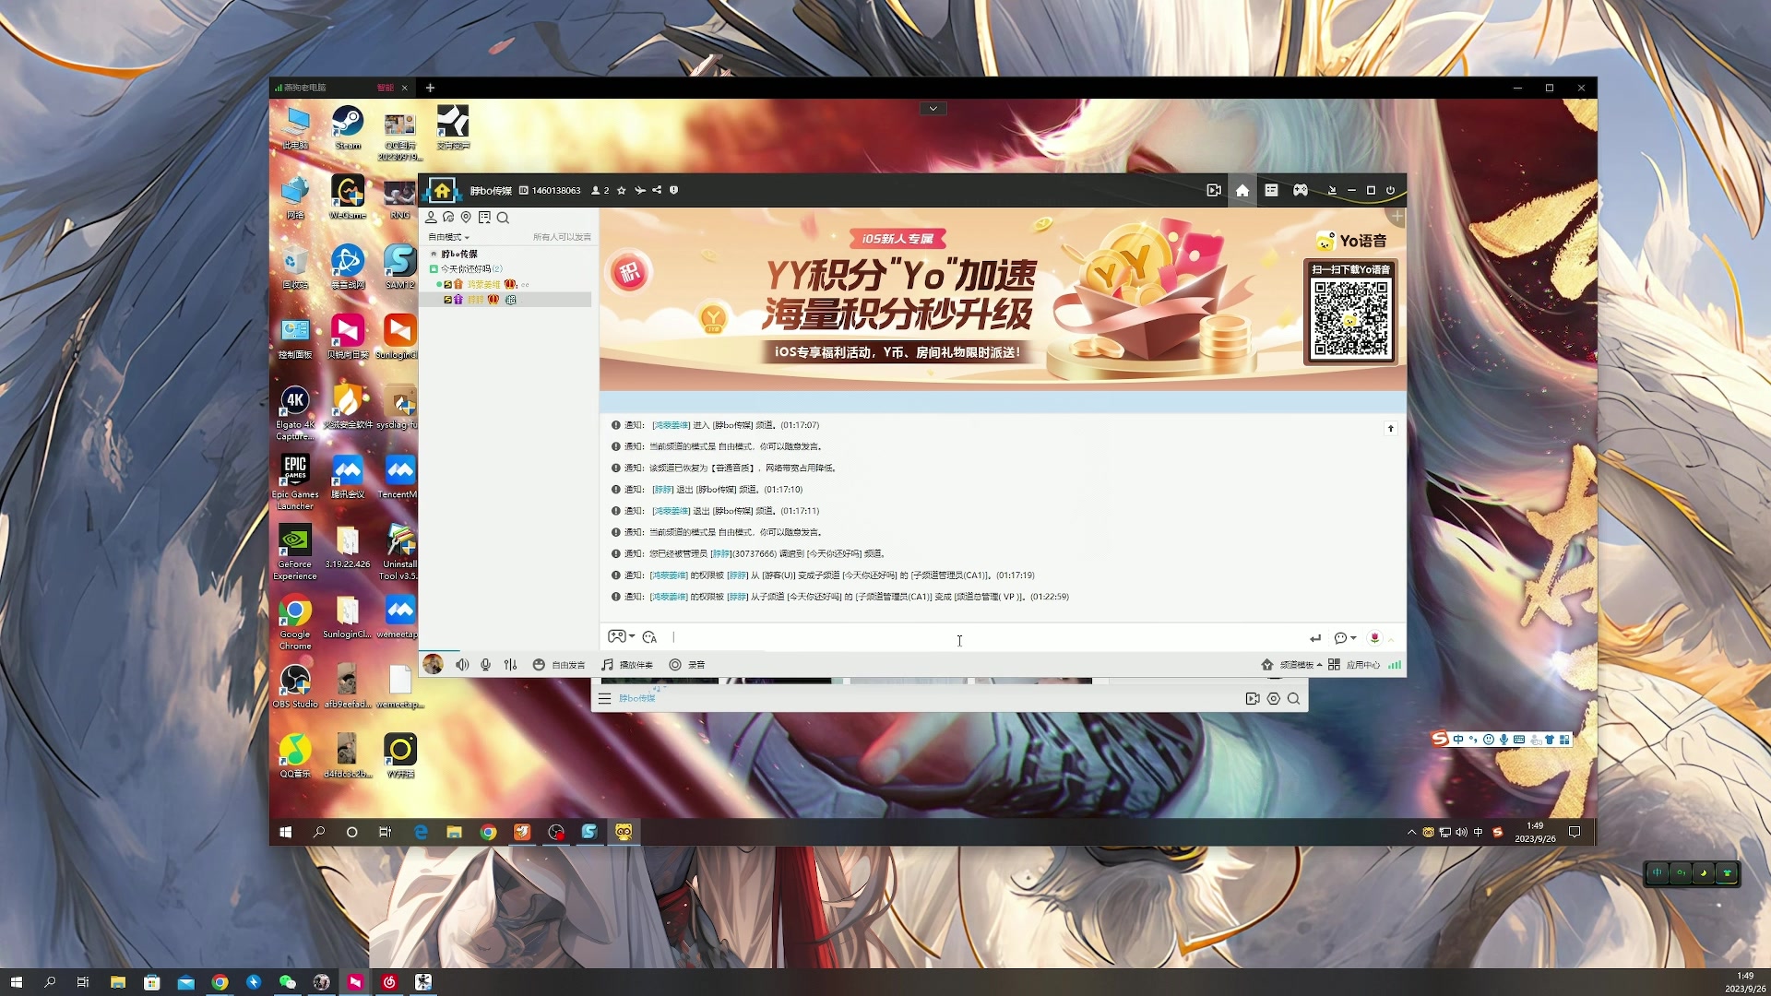Click the channel search magnifier icon
This screenshot has height=996, width=1771.
pyautogui.click(x=503, y=218)
